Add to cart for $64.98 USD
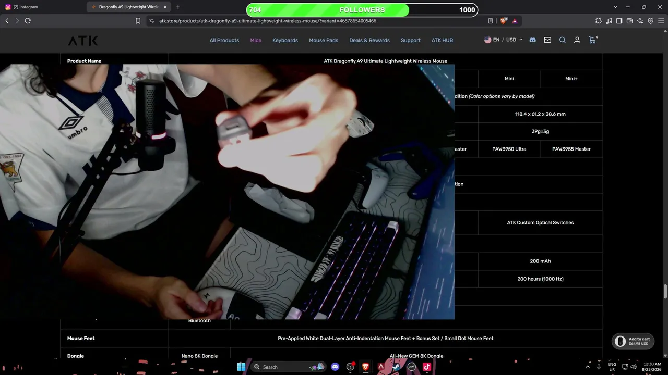 click(x=633, y=341)
